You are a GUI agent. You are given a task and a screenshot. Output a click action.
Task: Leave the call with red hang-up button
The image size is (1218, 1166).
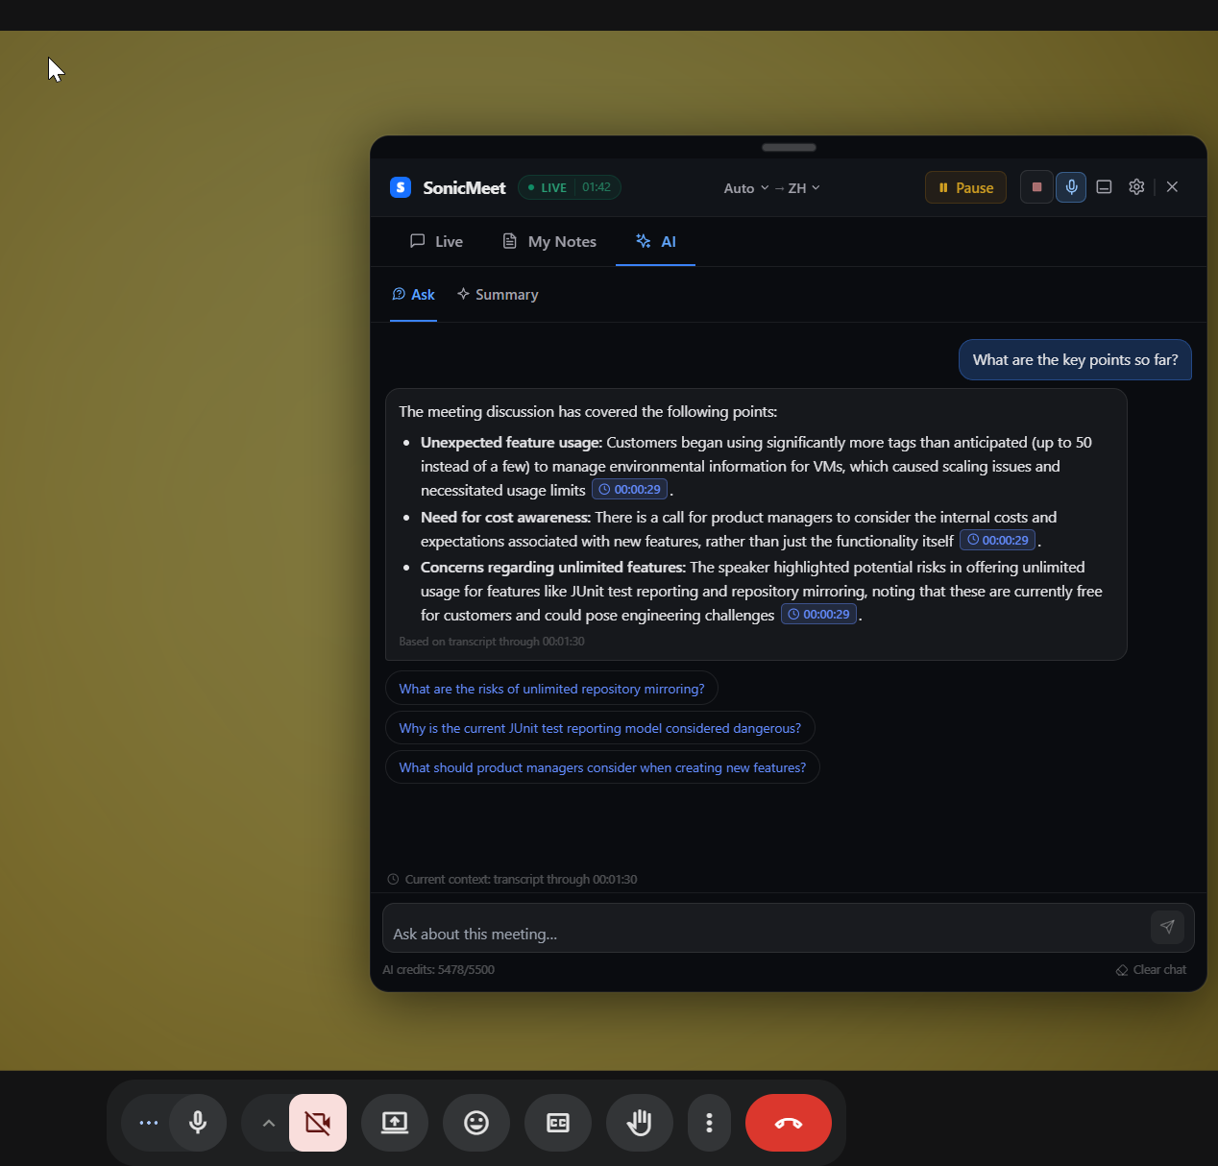789,1123
